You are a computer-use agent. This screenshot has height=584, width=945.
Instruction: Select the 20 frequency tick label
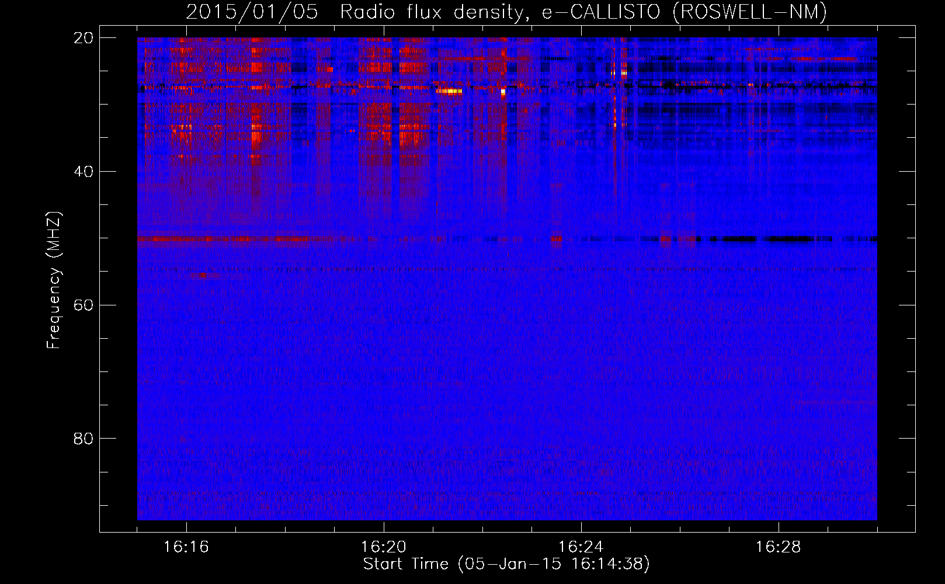84,37
